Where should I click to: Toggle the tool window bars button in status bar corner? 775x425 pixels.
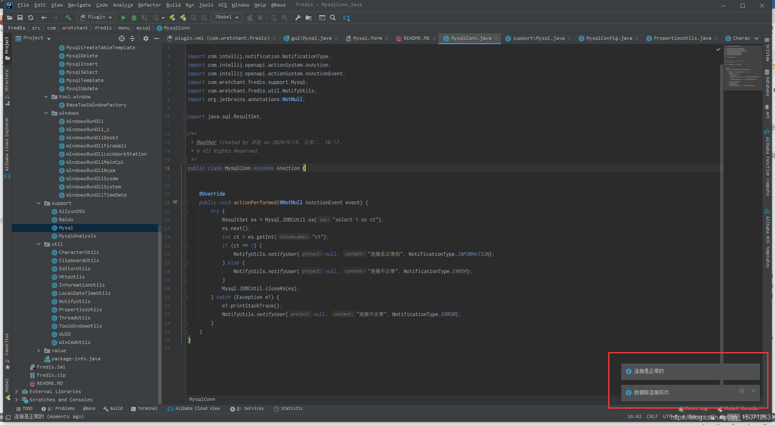click(8, 417)
